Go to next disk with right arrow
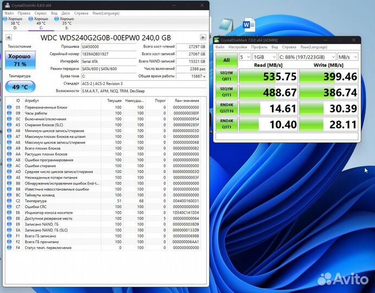Viewport: 375px width, 293px height. tap(203, 37)
